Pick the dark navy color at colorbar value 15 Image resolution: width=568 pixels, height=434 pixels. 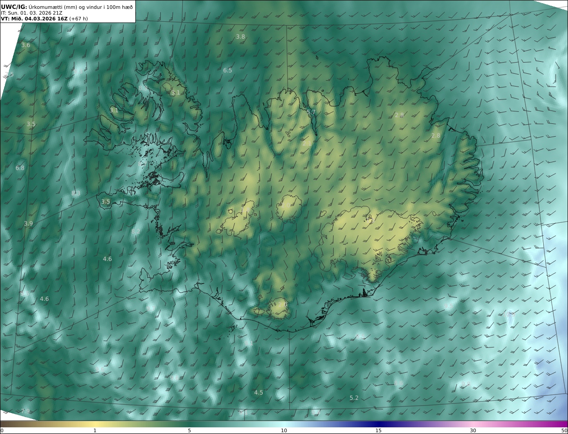(x=379, y=424)
